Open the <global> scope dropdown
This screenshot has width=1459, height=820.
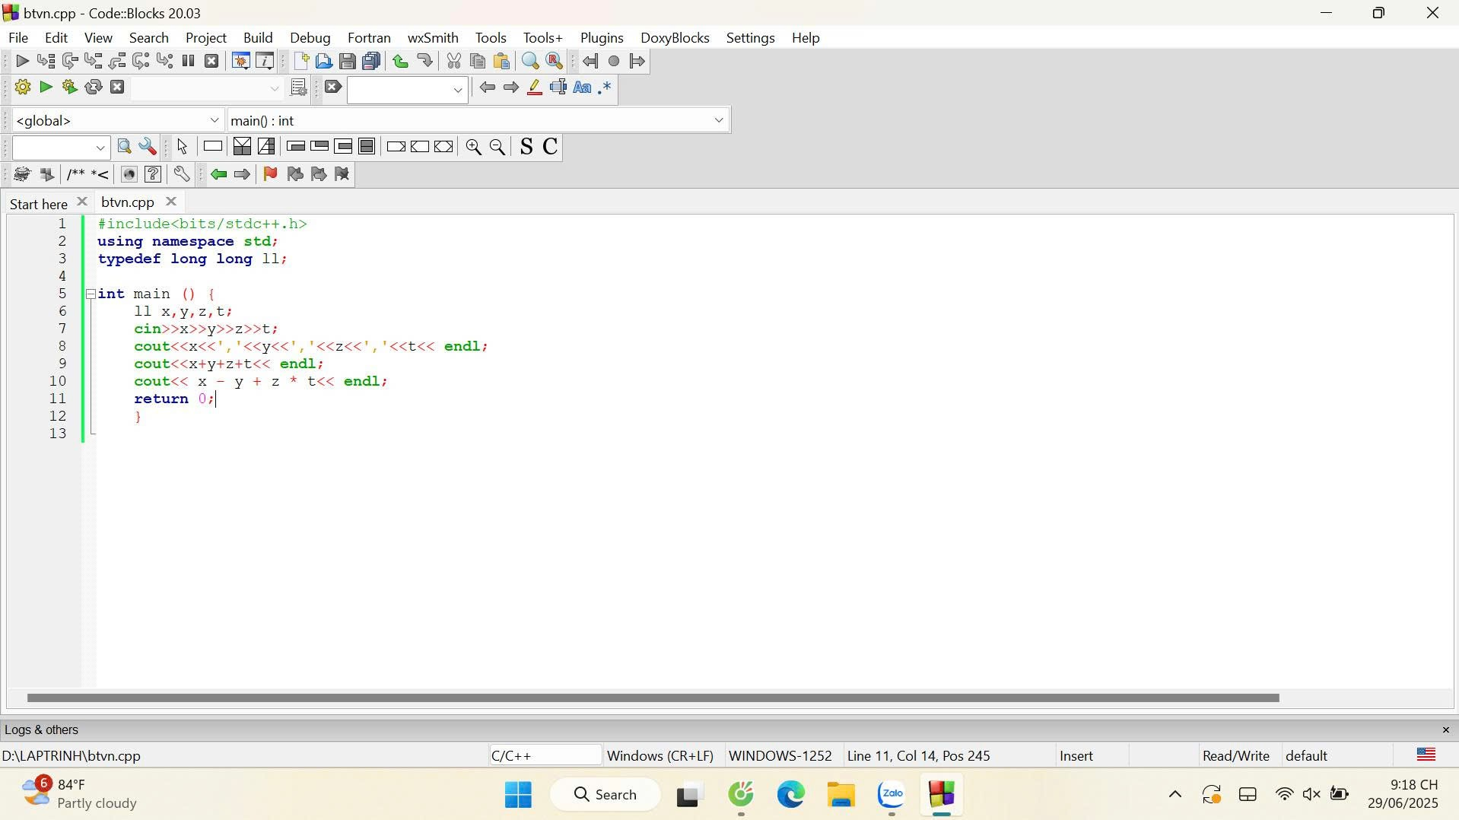coord(215,120)
